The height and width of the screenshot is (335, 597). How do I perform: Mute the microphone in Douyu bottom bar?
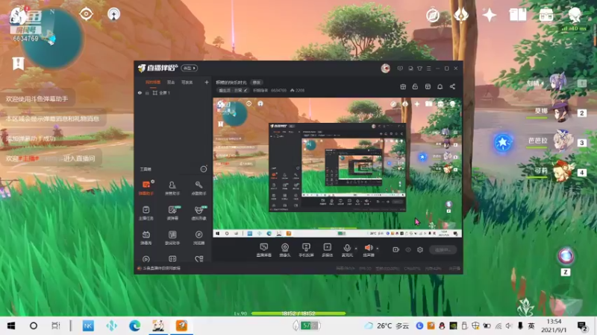(x=347, y=250)
